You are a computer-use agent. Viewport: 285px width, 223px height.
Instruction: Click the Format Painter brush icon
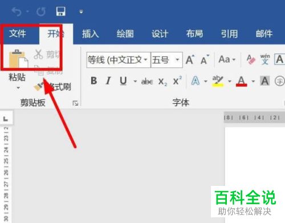[x=39, y=87]
